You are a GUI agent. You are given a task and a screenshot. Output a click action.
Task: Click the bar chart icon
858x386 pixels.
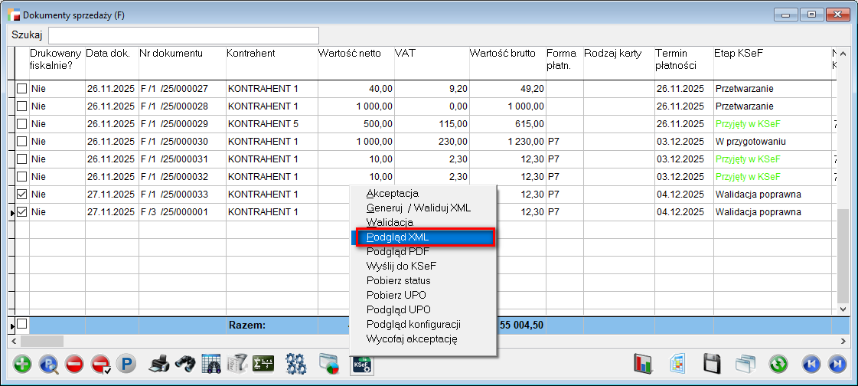pyautogui.click(x=643, y=364)
